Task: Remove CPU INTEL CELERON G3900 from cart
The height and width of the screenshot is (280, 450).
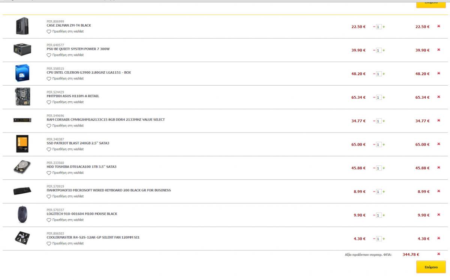Action: 439,73
